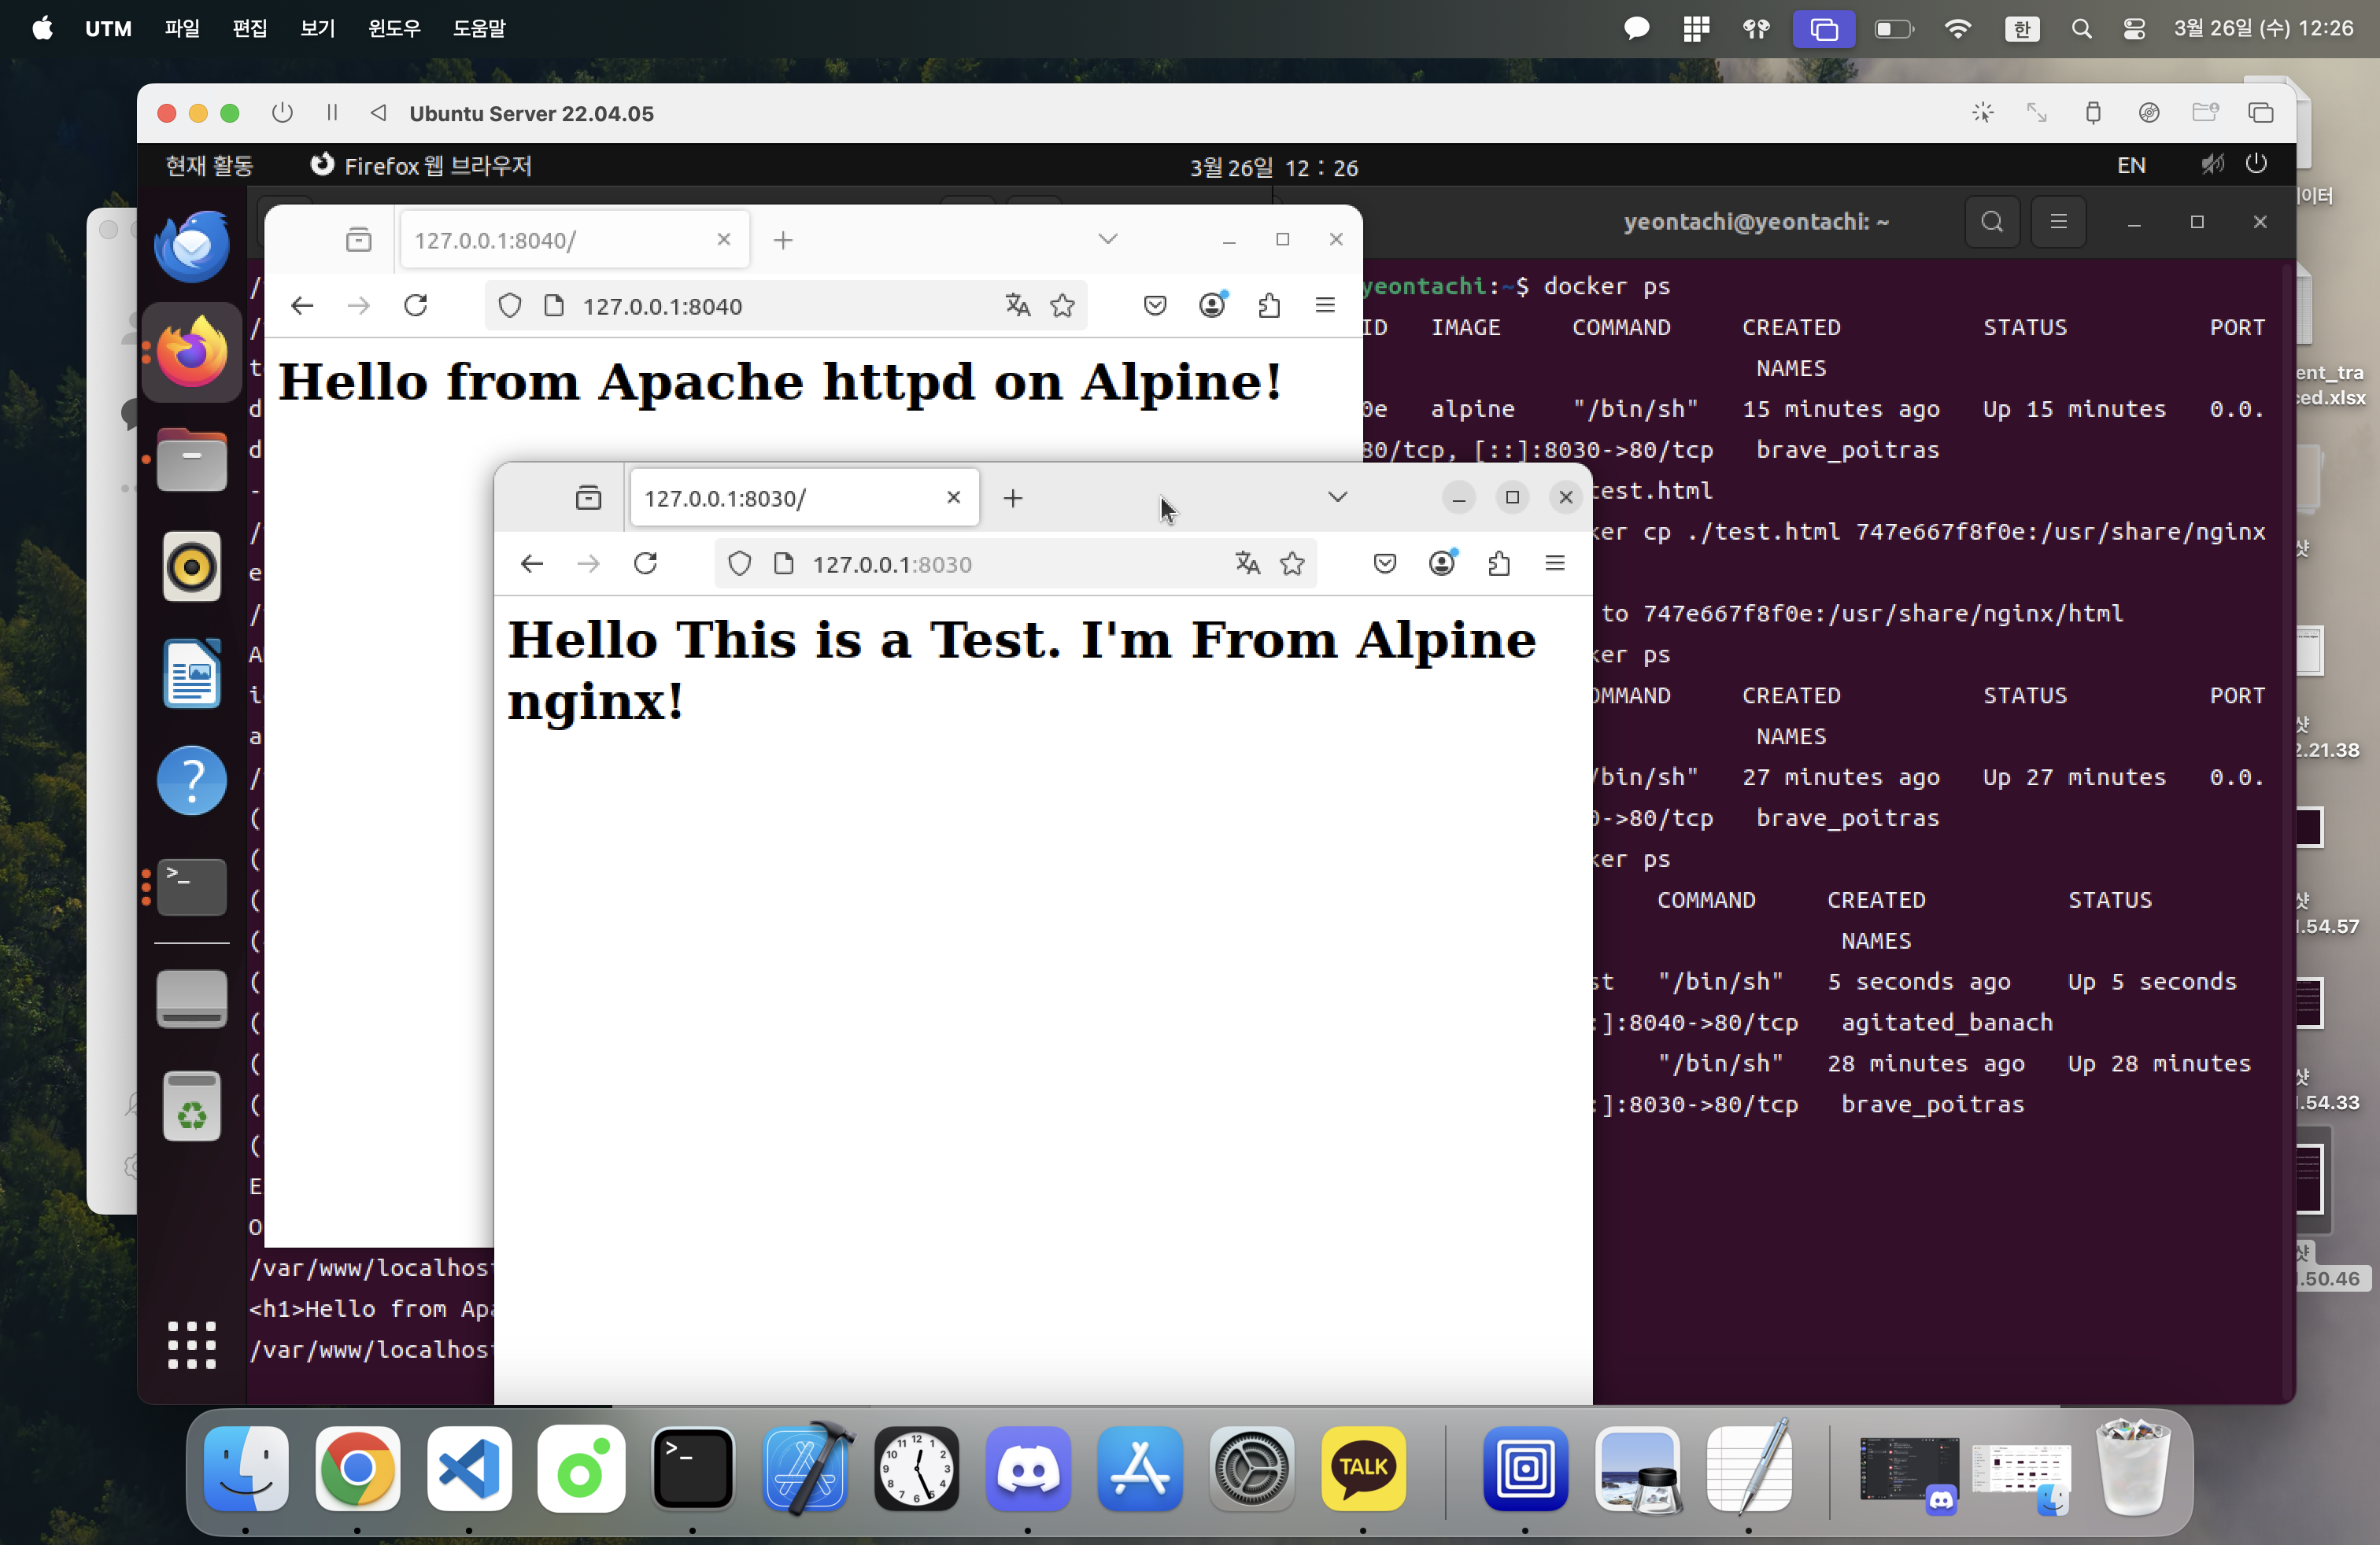List all tabs dropdown in 8040 window
Screen dimensions: 2380x1545
click(1107, 240)
